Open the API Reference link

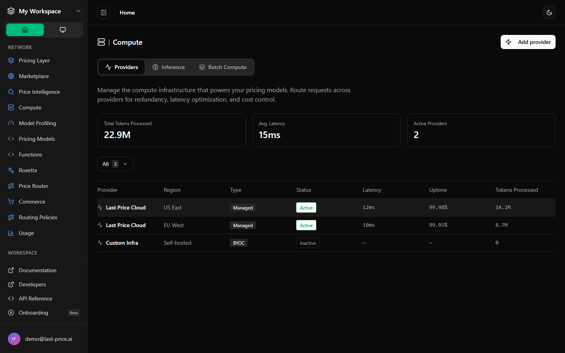[44, 298]
